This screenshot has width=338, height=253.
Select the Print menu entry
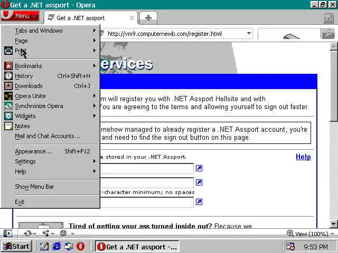point(51,51)
